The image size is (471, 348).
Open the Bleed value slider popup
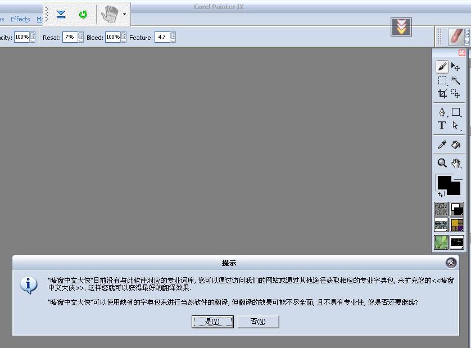[123, 37]
